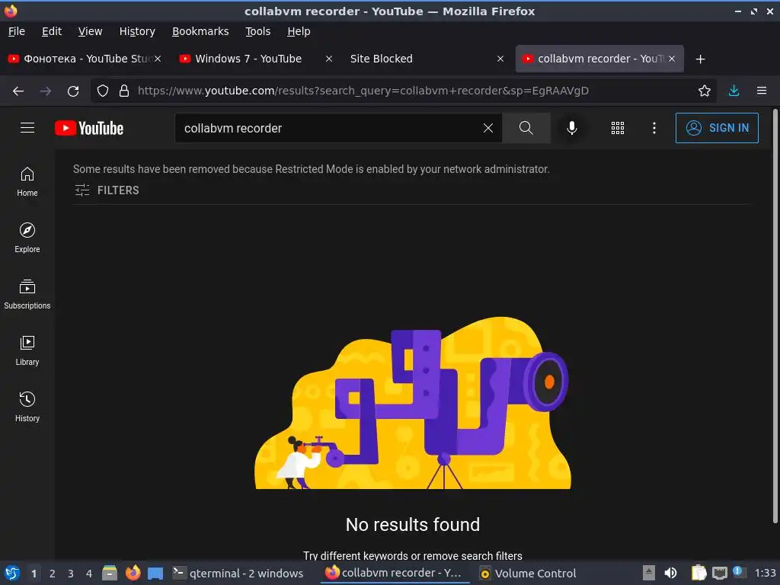
Task: Click the magnifying glass search button
Action: pos(526,128)
